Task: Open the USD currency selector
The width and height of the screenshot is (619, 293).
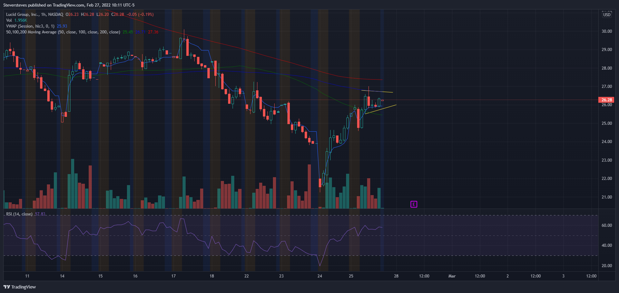Action: 607,14
